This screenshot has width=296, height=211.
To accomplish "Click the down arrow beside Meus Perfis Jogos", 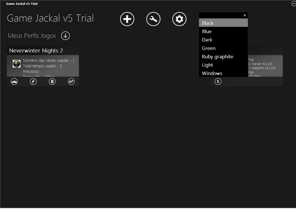I will 65,36.
